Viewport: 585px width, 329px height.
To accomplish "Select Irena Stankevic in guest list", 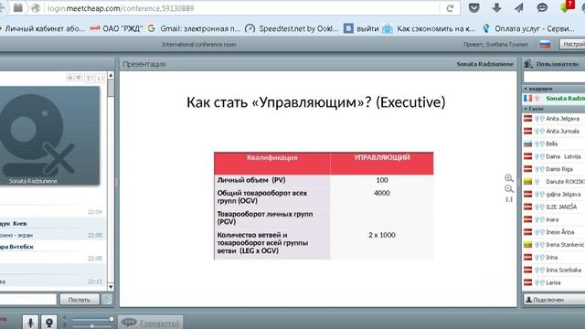I will 554,245.
